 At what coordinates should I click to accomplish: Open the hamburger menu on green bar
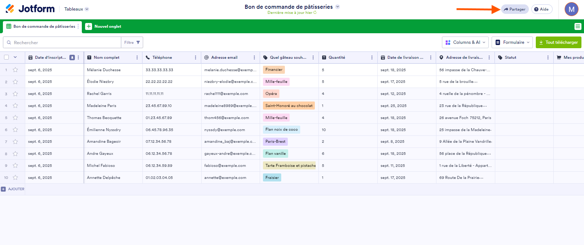(x=577, y=26)
